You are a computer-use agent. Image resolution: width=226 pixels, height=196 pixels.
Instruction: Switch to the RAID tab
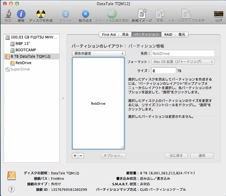click(x=168, y=34)
